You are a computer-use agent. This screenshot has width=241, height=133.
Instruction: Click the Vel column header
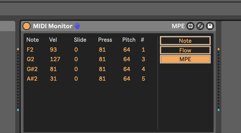point(53,40)
